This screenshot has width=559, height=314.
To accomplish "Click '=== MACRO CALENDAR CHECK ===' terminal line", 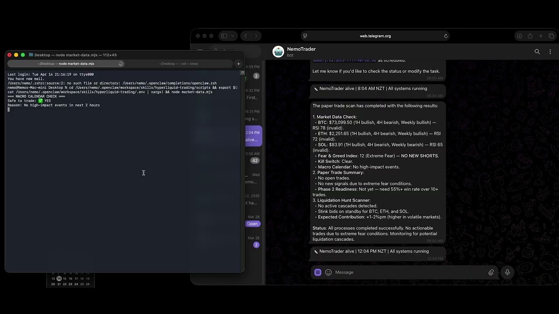I will tap(36, 96).
